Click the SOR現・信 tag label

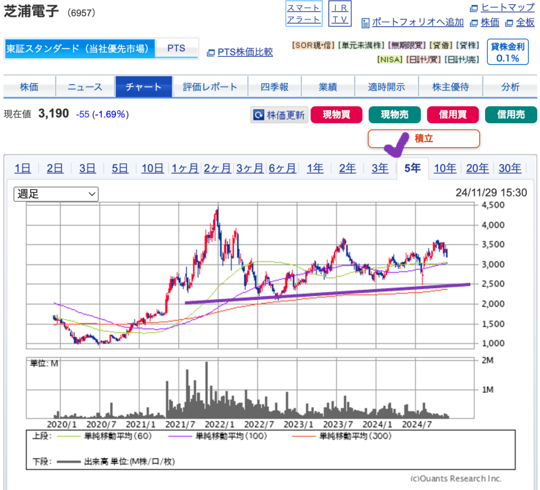[313, 45]
